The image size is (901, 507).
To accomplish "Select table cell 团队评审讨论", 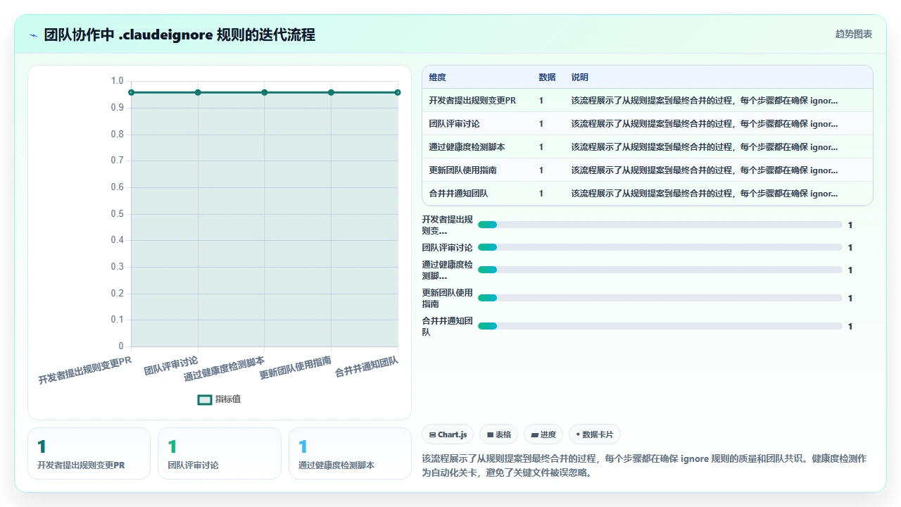I will pyautogui.click(x=454, y=124).
